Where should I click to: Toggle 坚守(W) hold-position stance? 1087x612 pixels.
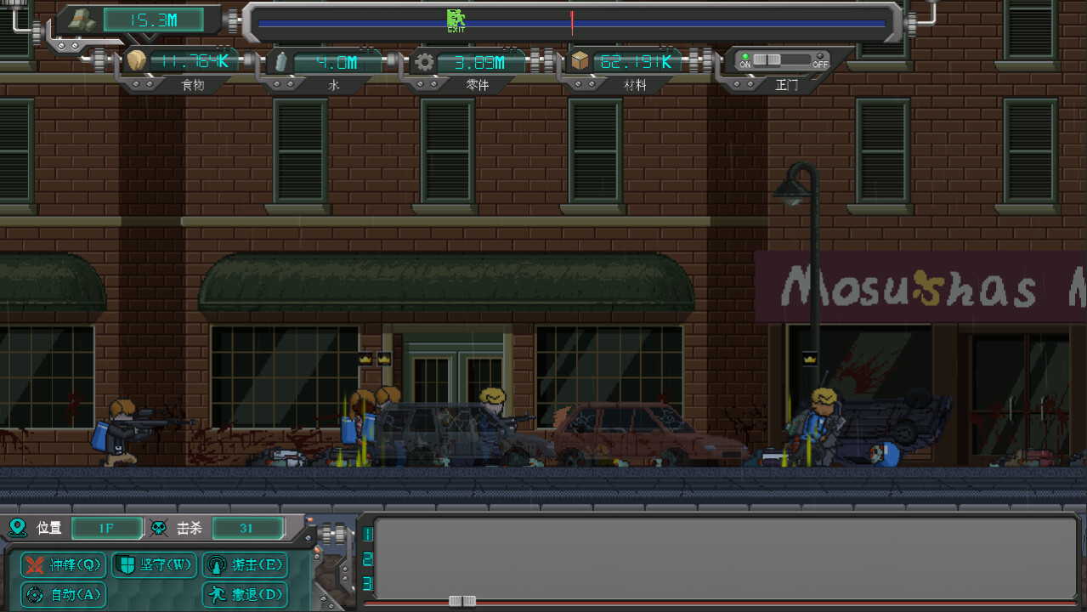(x=153, y=564)
